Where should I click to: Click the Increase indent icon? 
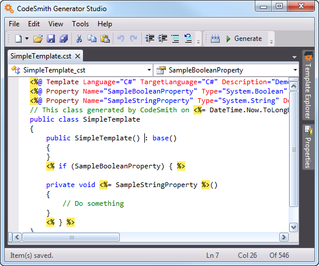[x=162, y=39]
